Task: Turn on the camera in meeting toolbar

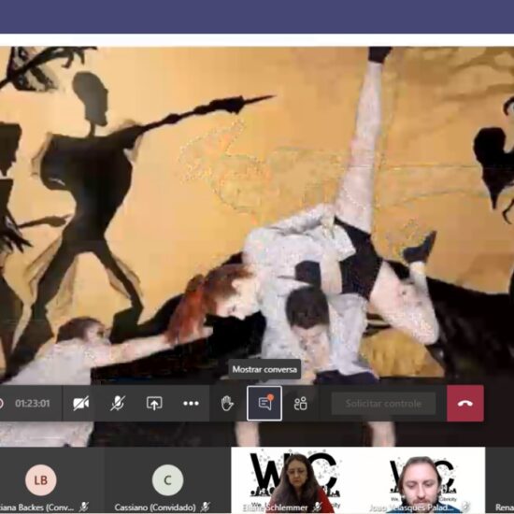Action: [x=80, y=403]
